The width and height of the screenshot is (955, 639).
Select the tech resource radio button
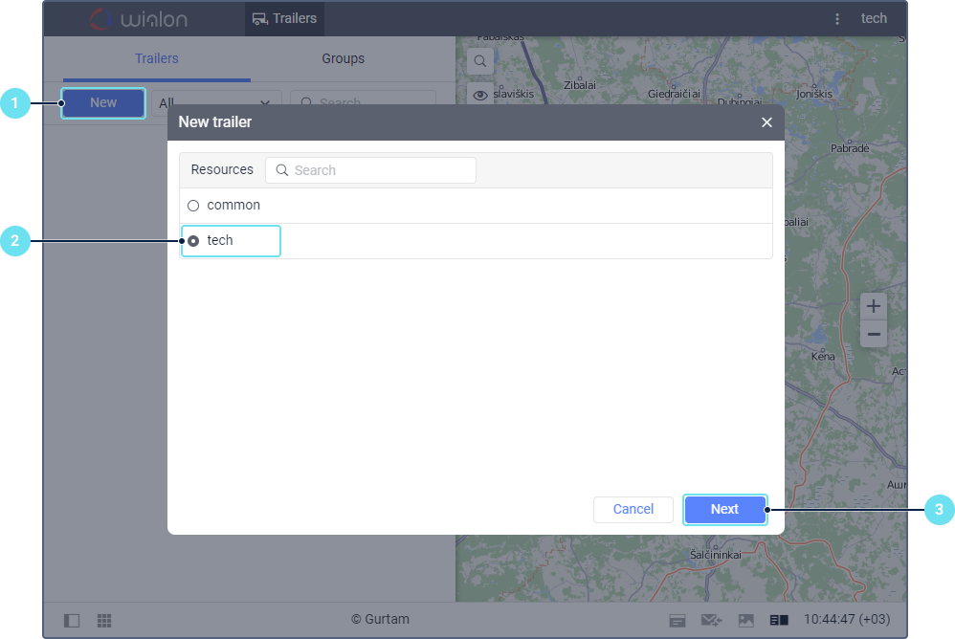[193, 241]
